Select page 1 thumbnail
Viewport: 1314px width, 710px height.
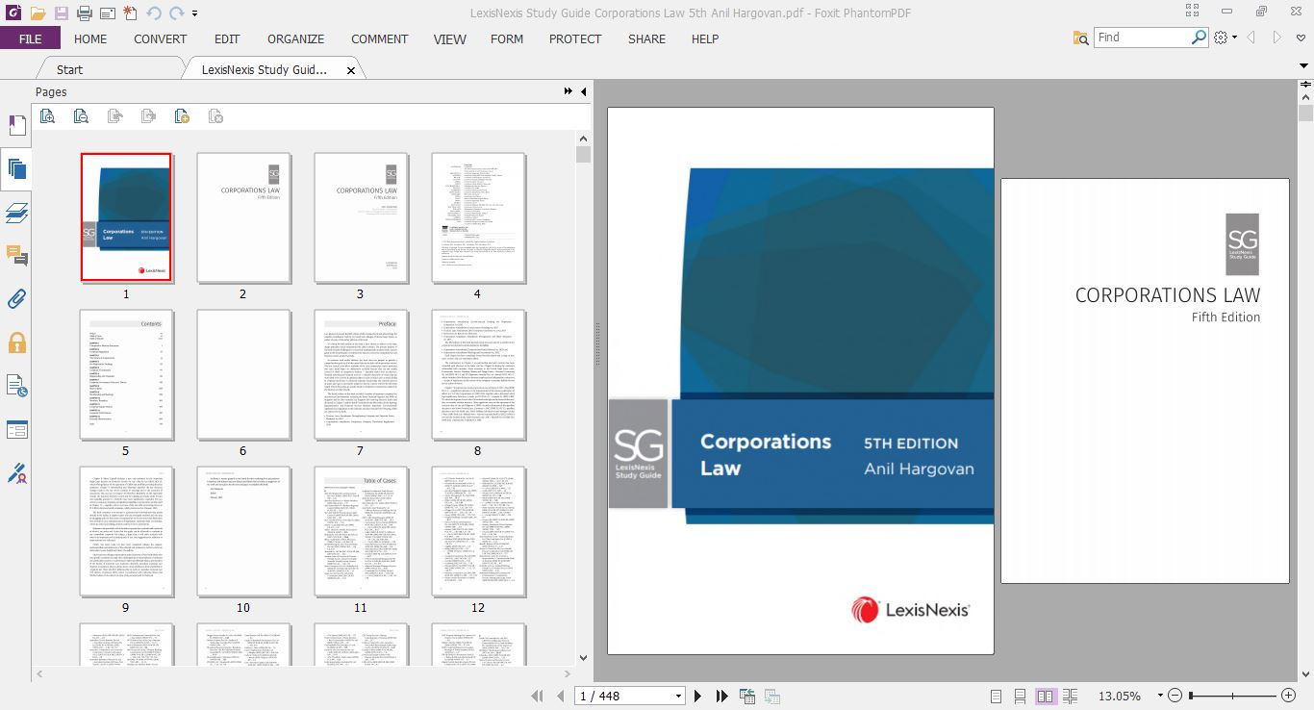pos(126,217)
